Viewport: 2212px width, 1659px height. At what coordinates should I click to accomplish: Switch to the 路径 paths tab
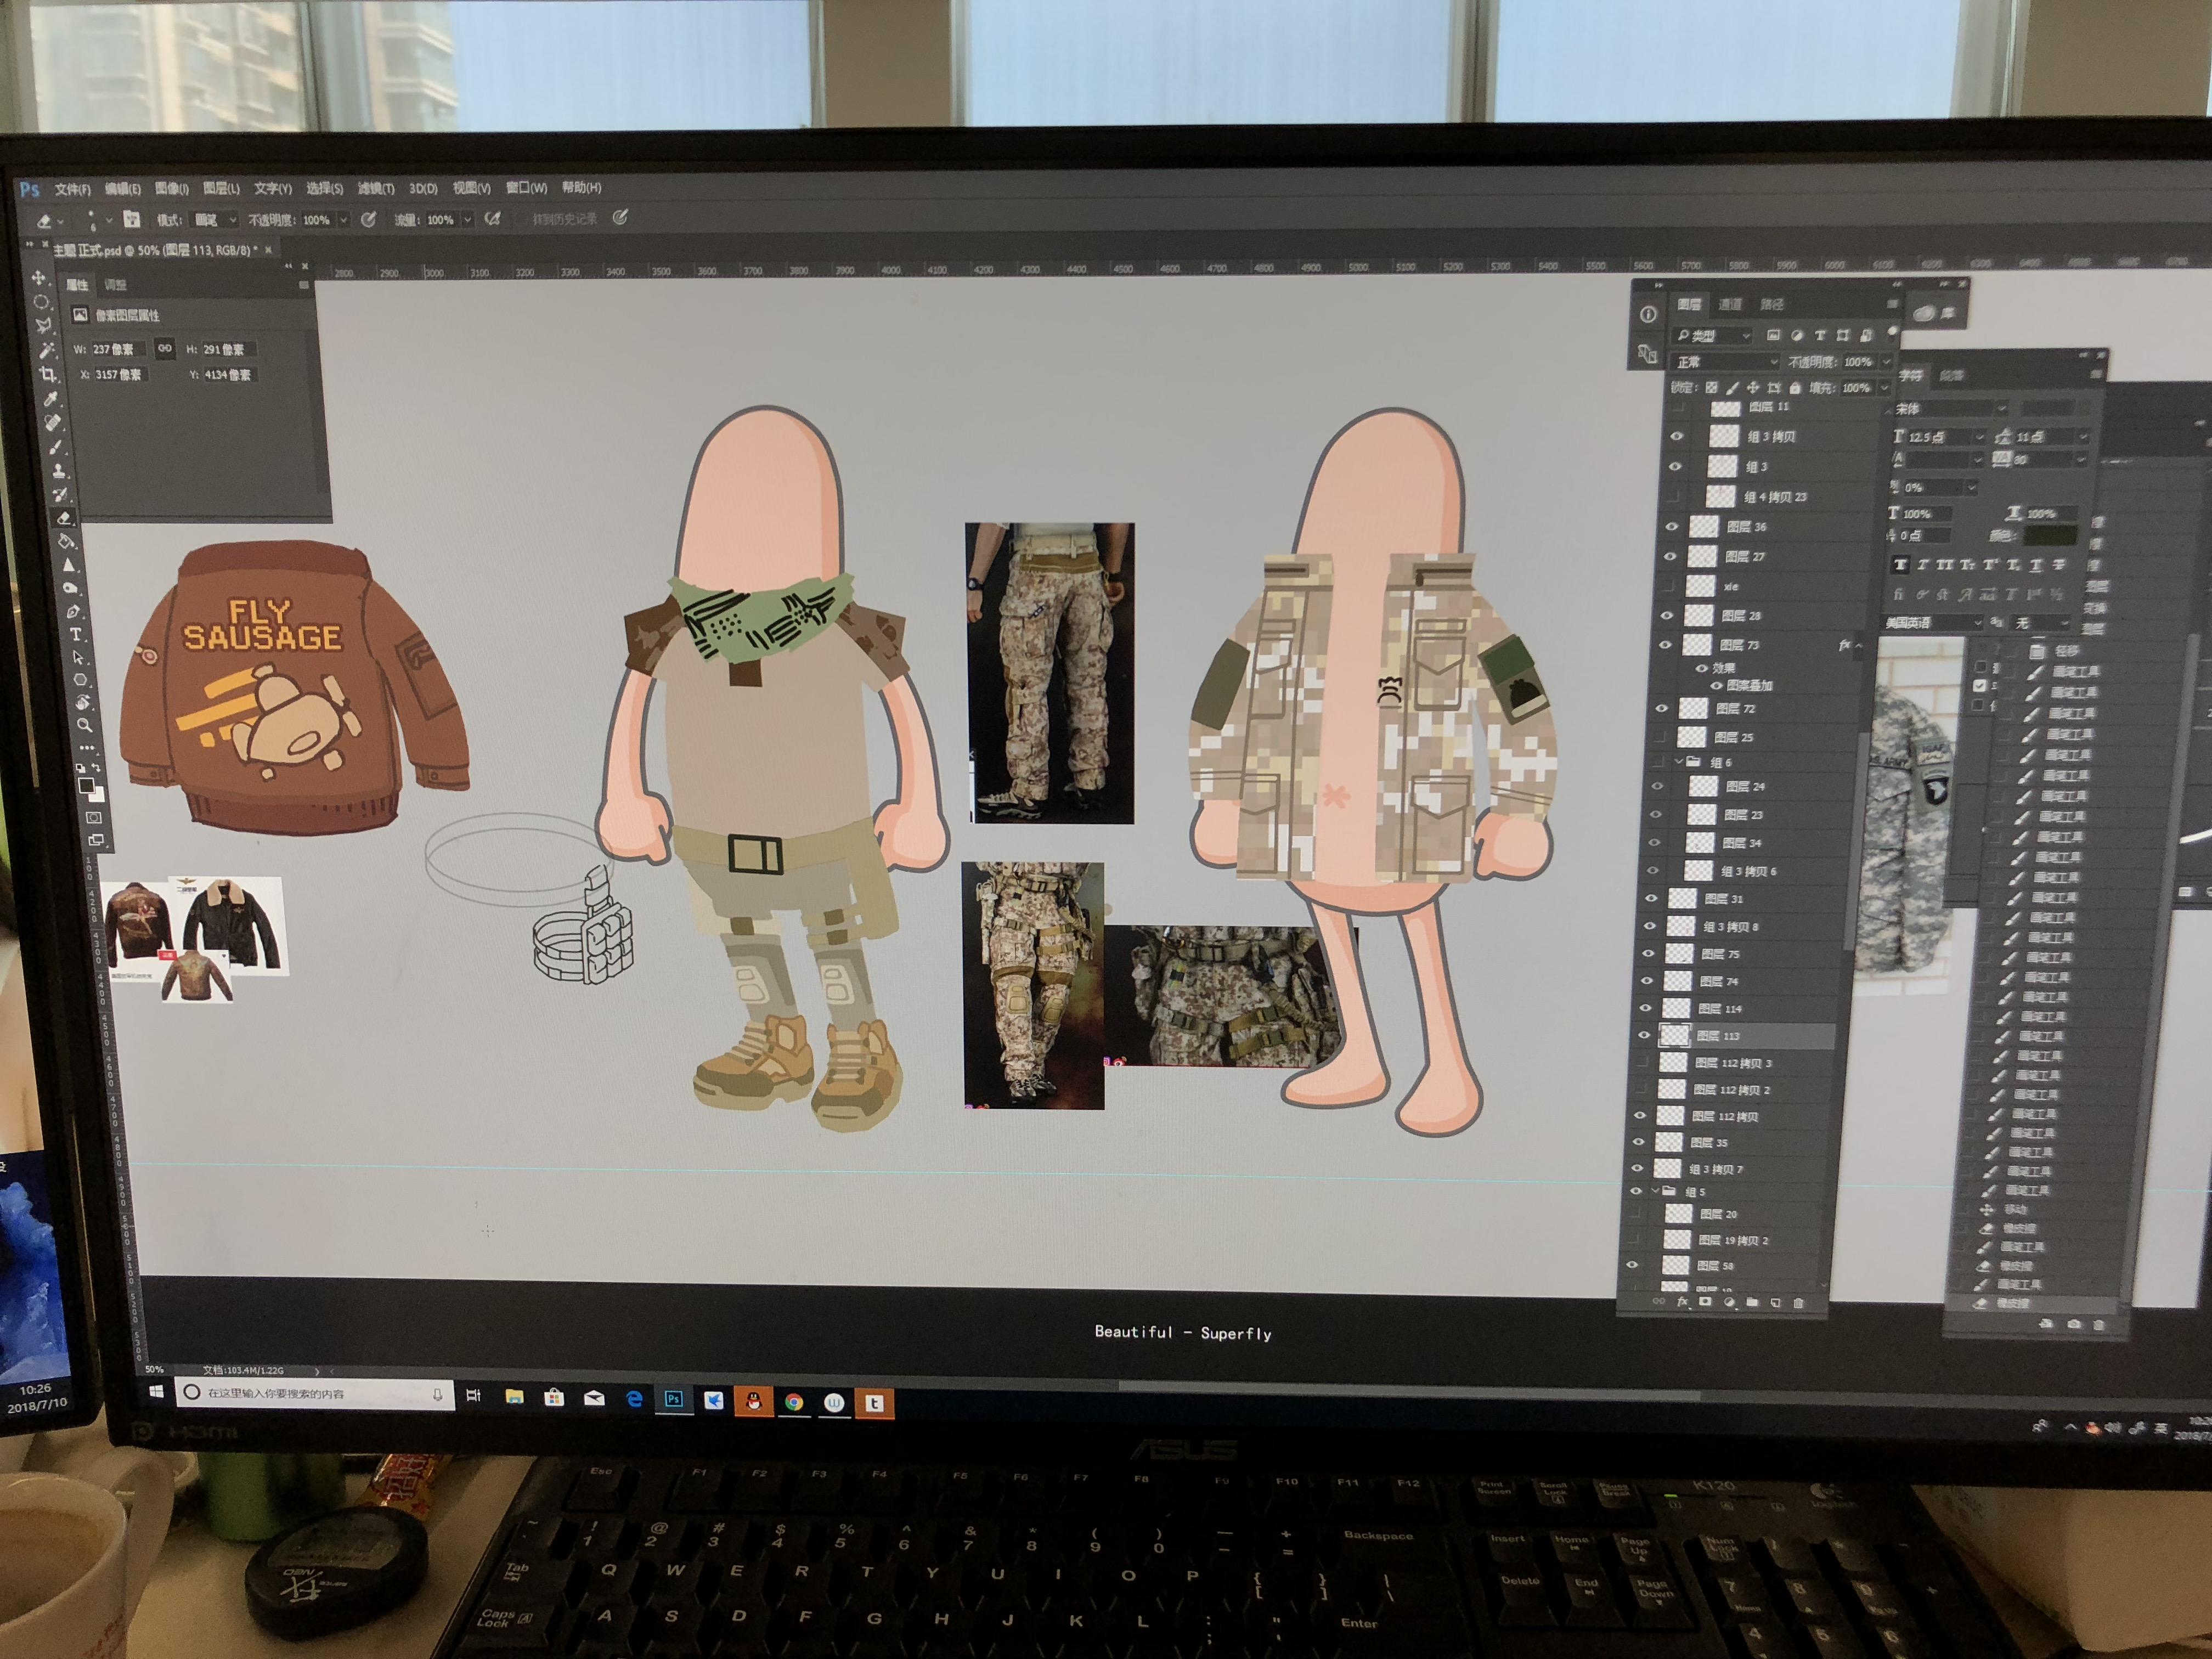pos(1772,304)
